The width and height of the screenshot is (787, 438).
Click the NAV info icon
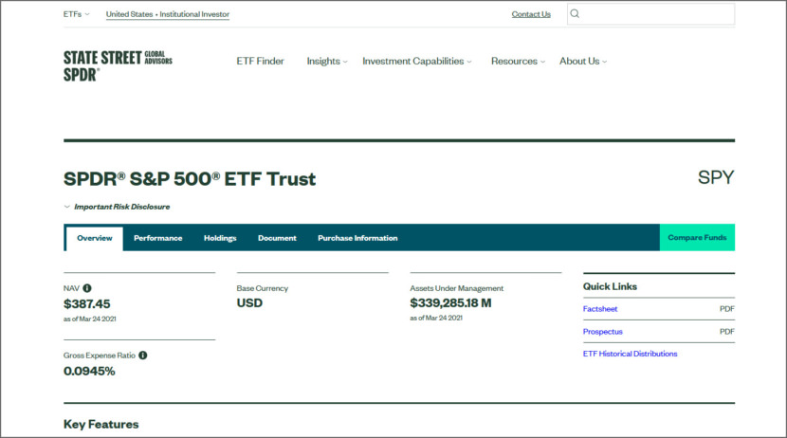87,288
